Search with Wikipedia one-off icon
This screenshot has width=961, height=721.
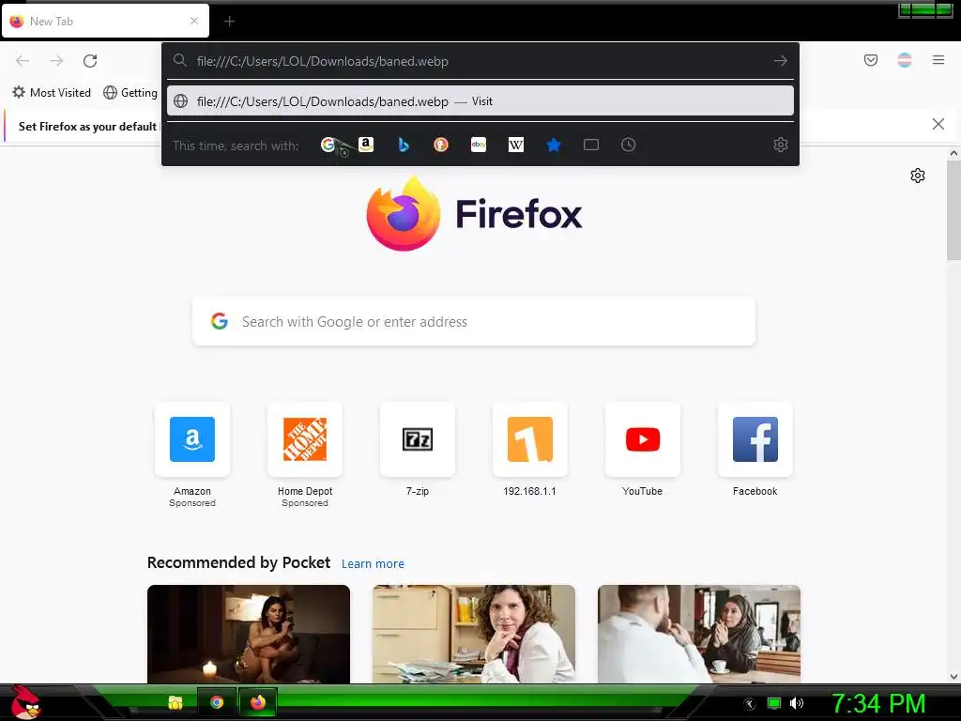(516, 145)
